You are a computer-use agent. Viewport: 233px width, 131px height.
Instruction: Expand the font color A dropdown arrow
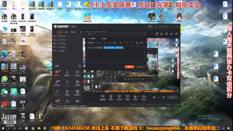coord(107,43)
